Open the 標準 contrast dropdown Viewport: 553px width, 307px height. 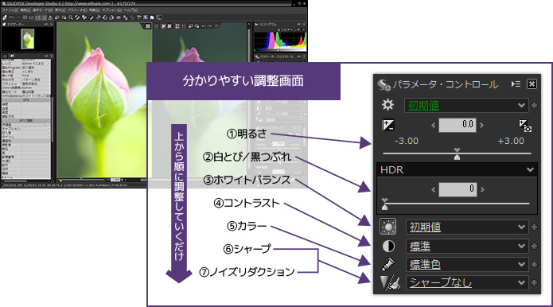click(x=467, y=246)
